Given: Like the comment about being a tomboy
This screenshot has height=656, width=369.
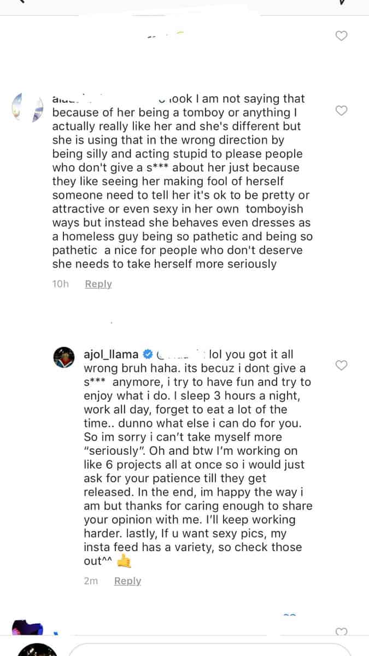Looking at the screenshot, I should pyautogui.click(x=341, y=111).
